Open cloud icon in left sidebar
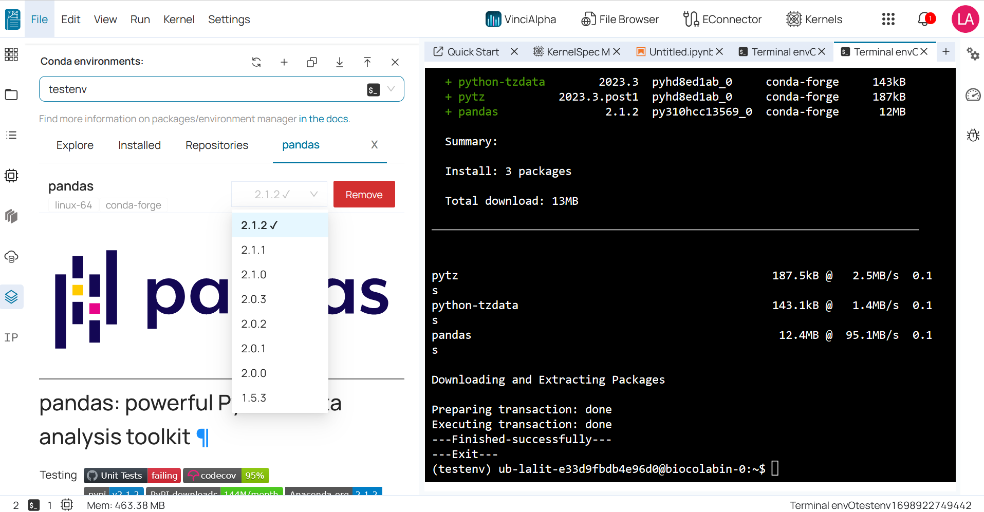Viewport: 984px width, 512px height. (11, 256)
